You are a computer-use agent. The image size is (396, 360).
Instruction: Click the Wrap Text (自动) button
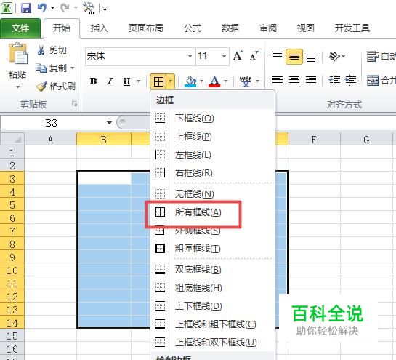pos(381,56)
